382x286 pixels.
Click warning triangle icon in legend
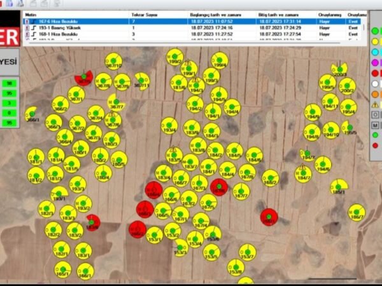pyautogui.click(x=375, y=104)
